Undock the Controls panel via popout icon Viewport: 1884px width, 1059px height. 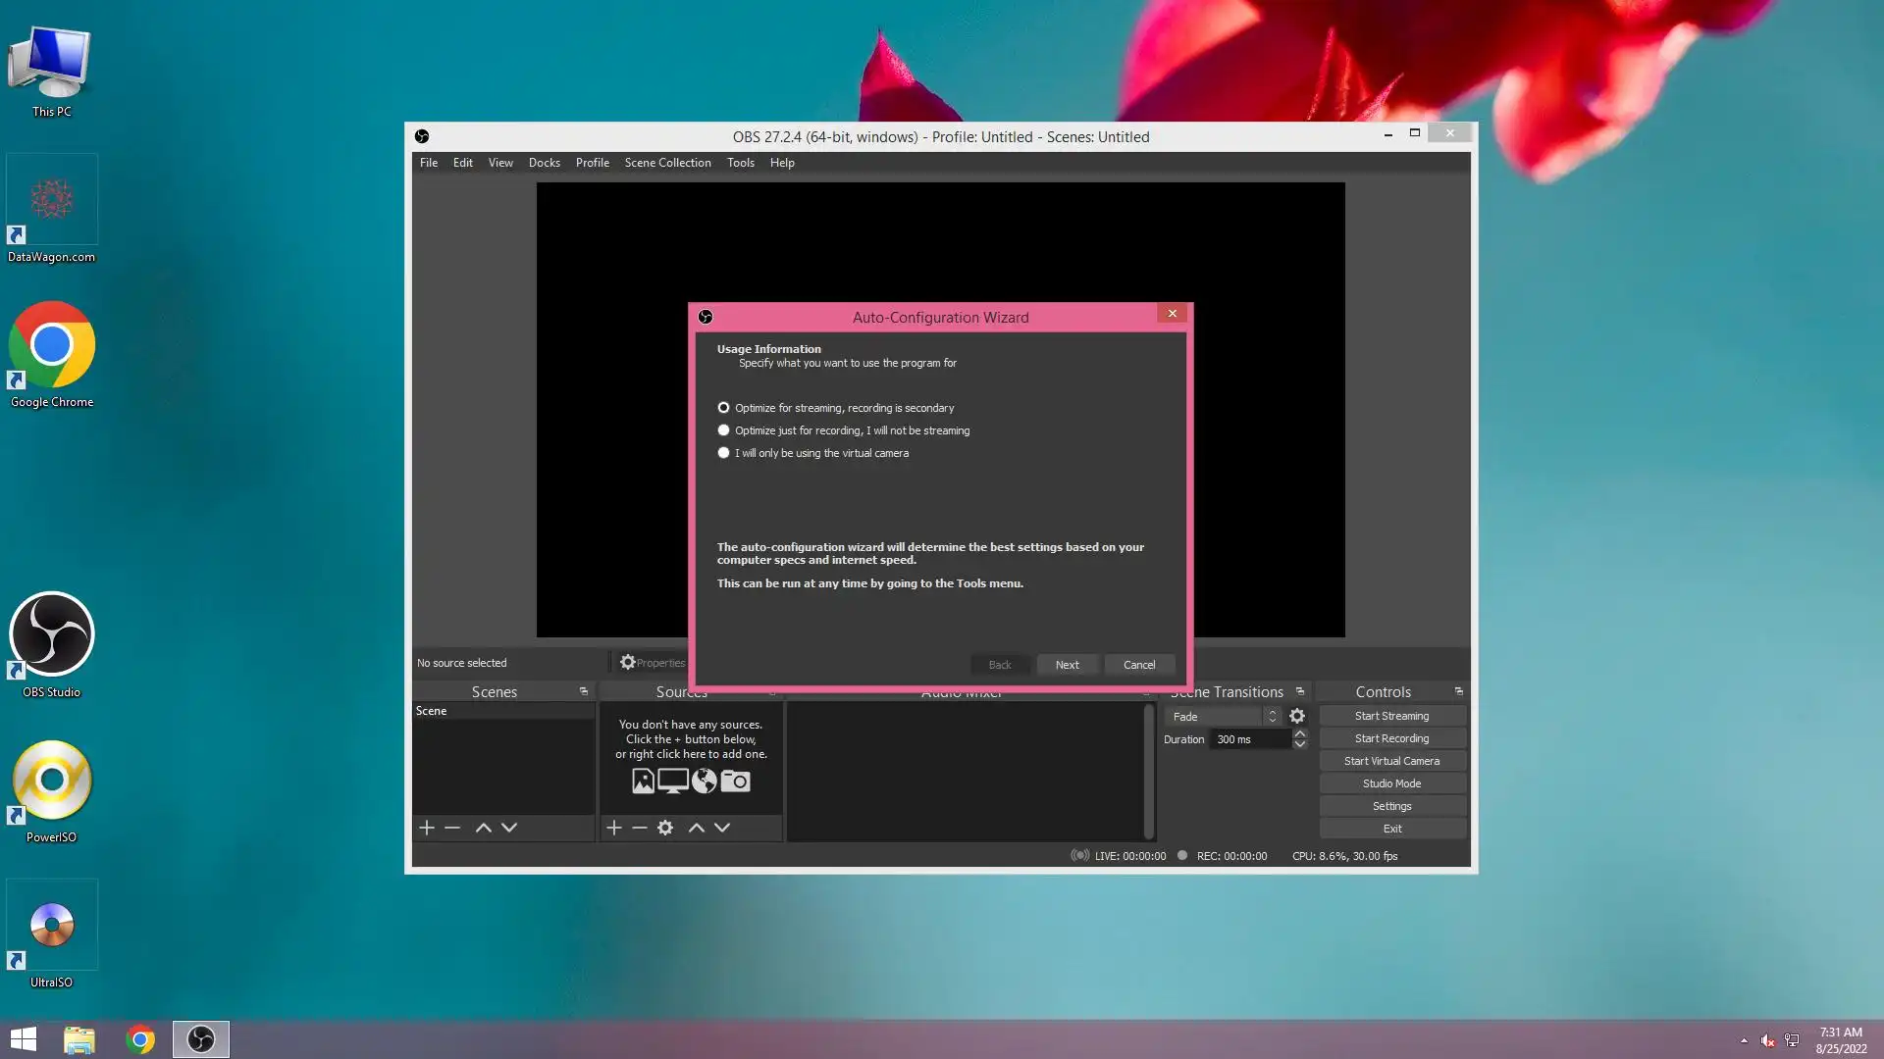point(1458,691)
